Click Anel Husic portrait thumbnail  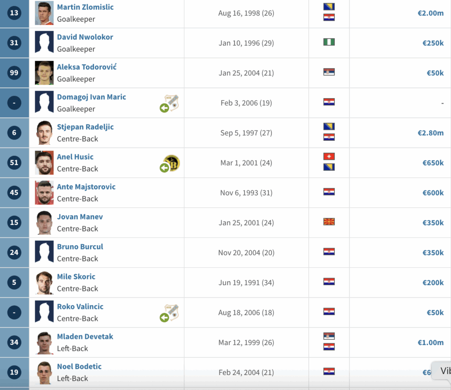[44, 163]
